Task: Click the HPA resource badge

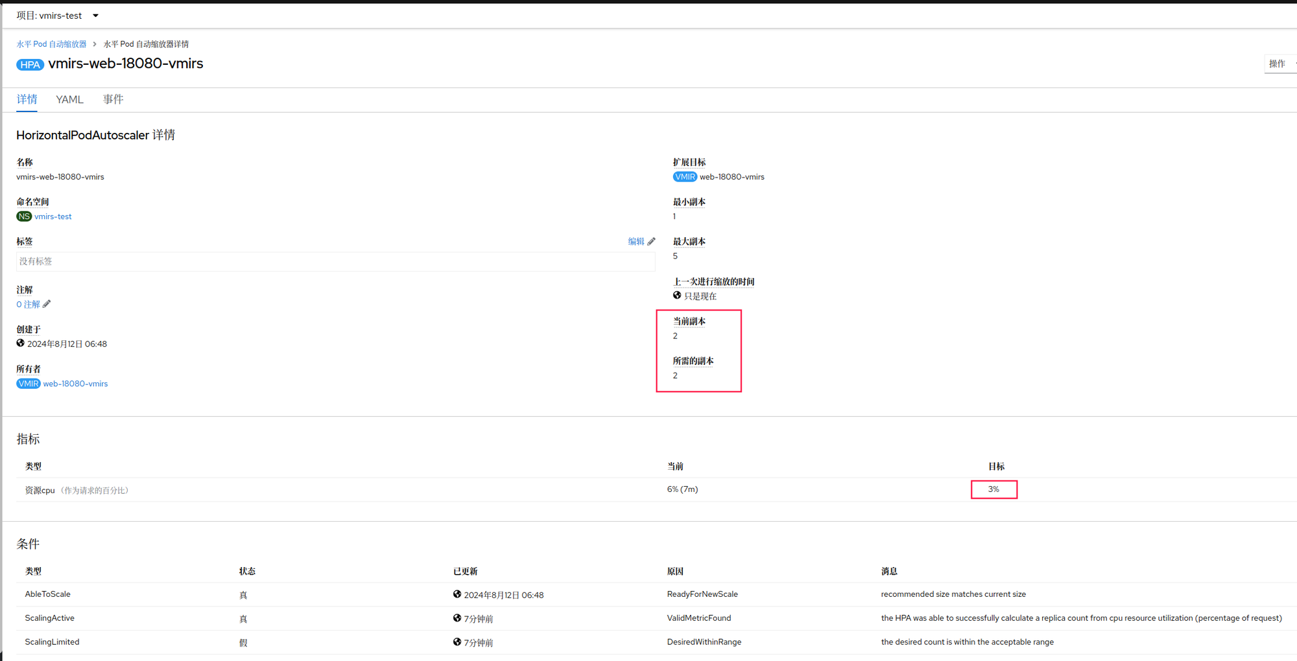Action: (x=30, y=64)
